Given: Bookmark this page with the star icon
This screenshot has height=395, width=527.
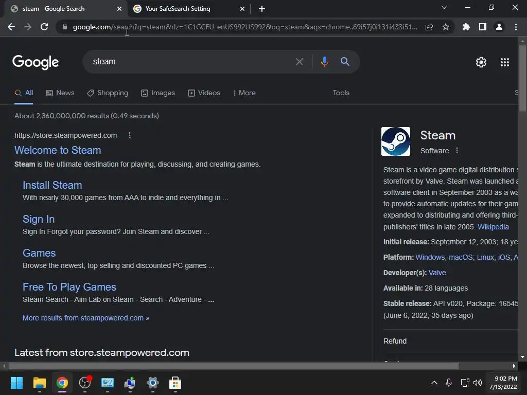Looking at the screenshot, I should point(446,27).
